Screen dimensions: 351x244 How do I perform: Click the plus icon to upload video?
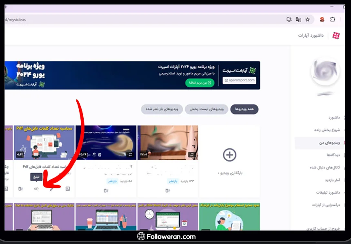point(229,155)
